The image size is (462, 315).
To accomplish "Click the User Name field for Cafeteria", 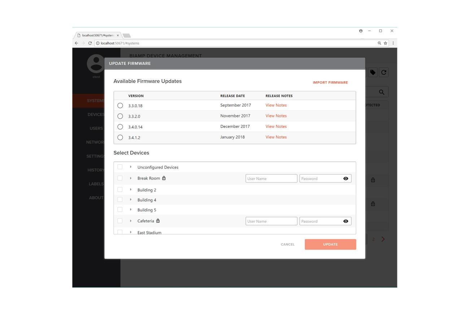I will [271, 221].
